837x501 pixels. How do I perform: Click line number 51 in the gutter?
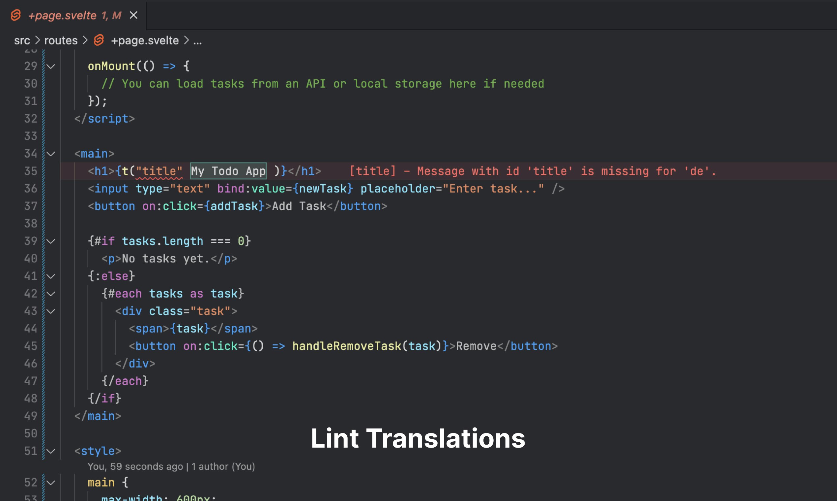[x=30, y=451]
